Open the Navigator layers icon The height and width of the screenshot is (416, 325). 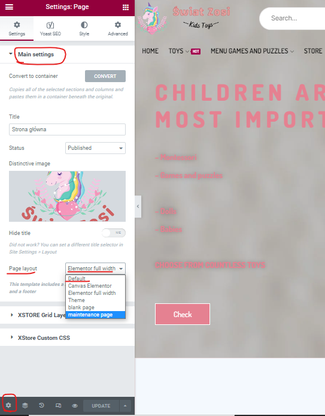(x=25, y=405)
